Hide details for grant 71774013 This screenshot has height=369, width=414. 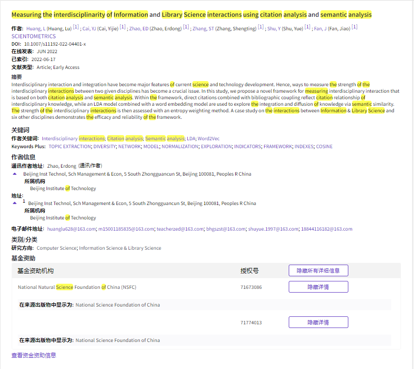(318, 322)
